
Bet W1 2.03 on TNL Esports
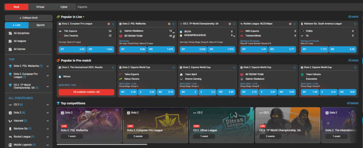[x=72, y=49]
